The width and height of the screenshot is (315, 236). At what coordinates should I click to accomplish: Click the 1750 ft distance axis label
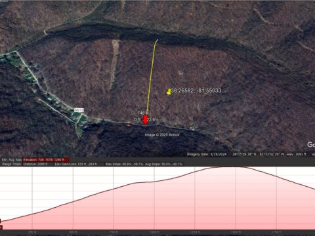(x=276, y=232)
